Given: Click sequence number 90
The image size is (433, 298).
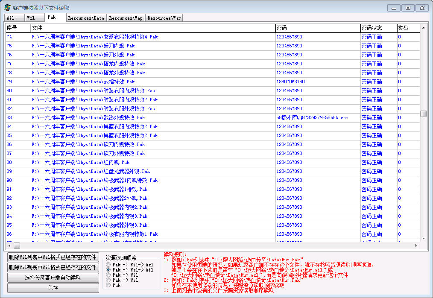Looking at the screenshot, I should pyautogui.click(x=9, y=180).
